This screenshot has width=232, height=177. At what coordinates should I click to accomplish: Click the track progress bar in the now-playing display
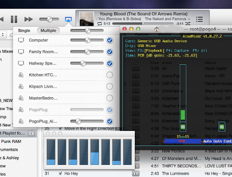point(143,24)
